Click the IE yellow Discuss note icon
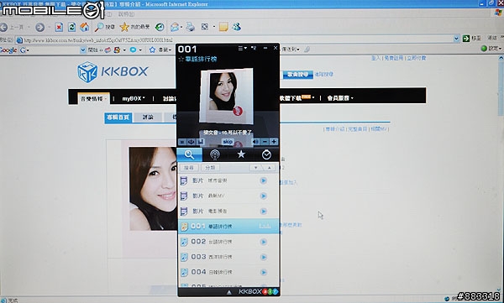Viewport: 504px width, 303px height. 223,27
